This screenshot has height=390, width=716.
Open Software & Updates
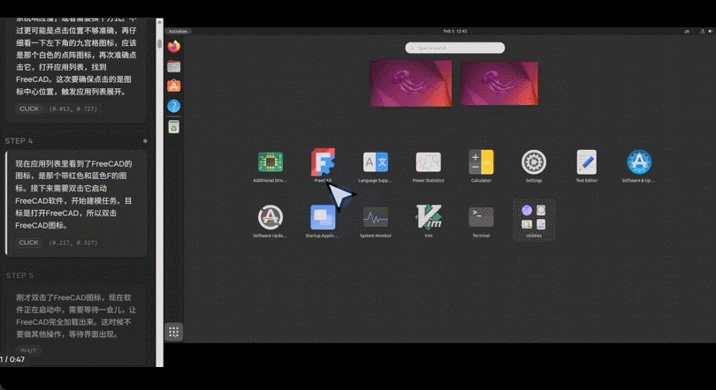click(639, 162)
